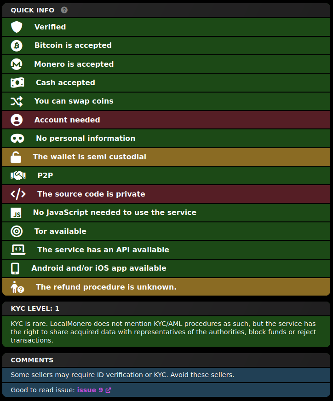Click the Account needed user icon
The width and height of the screenshot is (333, 401).
click(x=17, y=120)
